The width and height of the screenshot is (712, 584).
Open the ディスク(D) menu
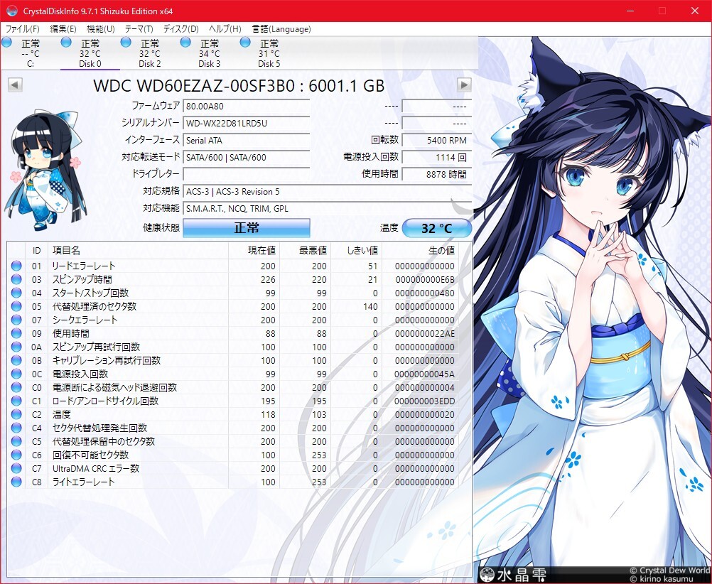tap(180, 29)
